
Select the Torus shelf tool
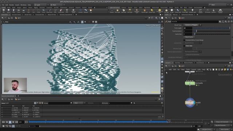click(x=19, y=11)
